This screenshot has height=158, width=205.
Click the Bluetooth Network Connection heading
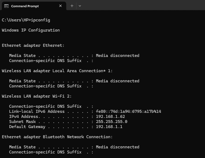coord(57,137)
